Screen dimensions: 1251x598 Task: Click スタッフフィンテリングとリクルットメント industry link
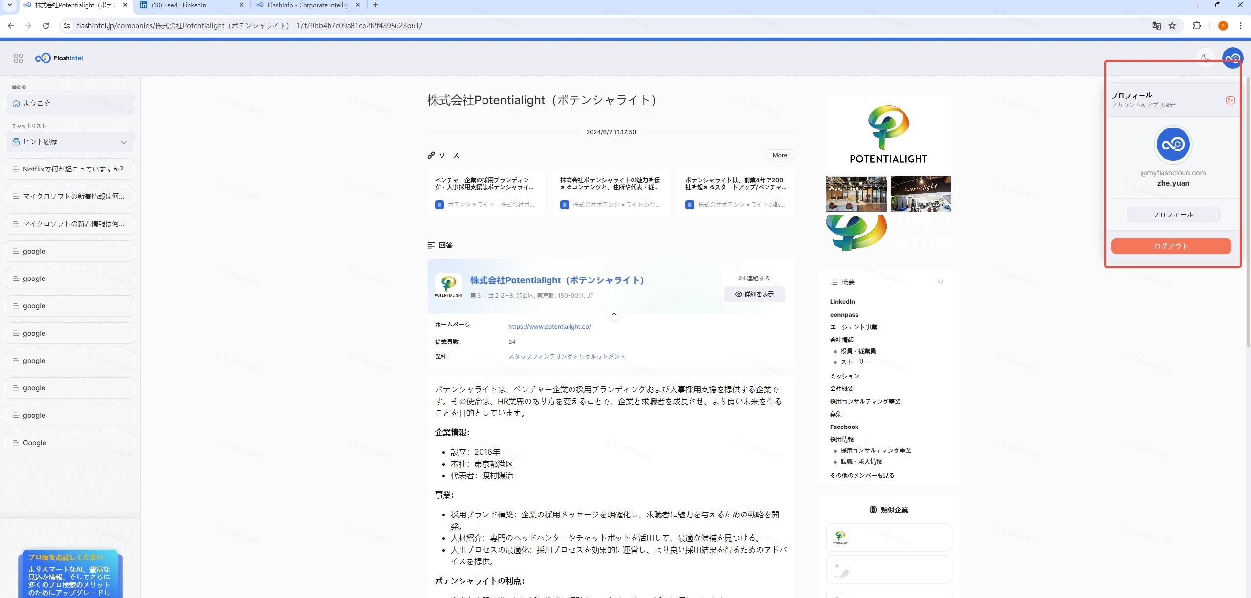pos(567,357)
